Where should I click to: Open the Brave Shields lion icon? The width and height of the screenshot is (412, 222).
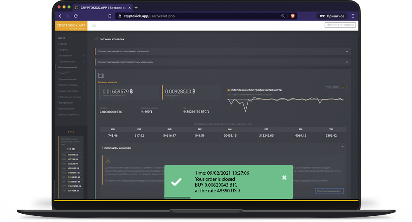[293, 16]
